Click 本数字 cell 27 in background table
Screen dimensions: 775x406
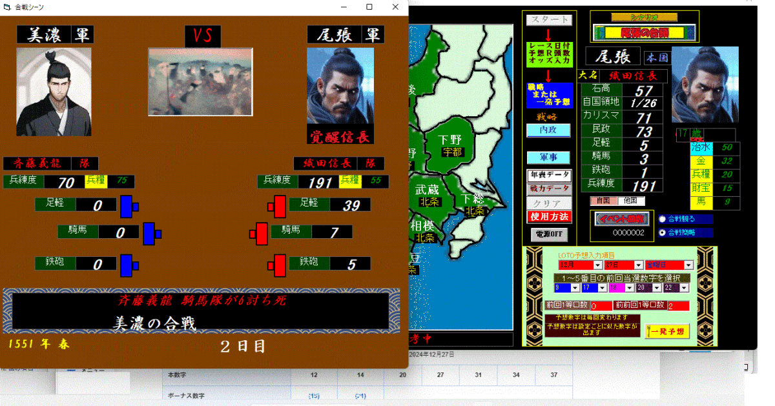(x=440, y=375)
